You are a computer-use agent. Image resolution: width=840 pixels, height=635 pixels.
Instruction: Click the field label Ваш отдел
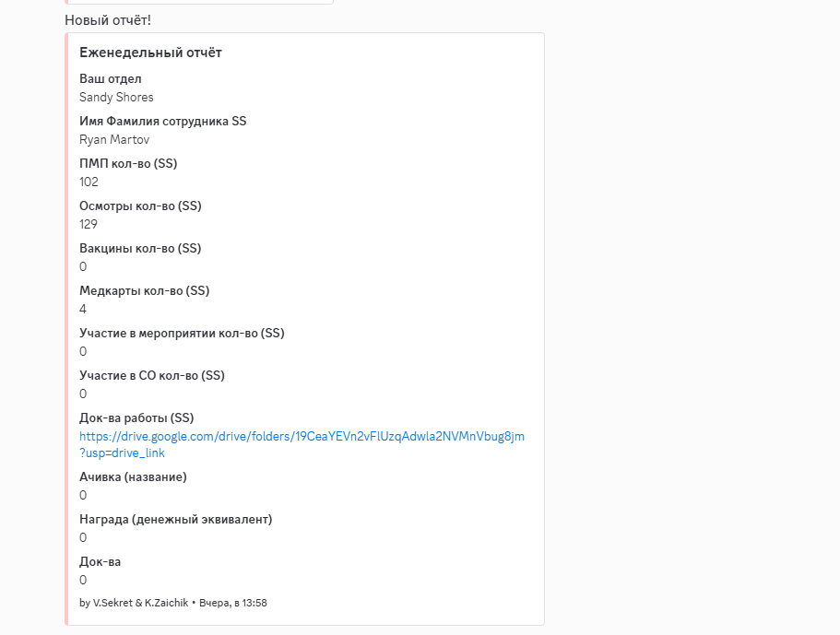pyautogui.click(x=110, y=78)
